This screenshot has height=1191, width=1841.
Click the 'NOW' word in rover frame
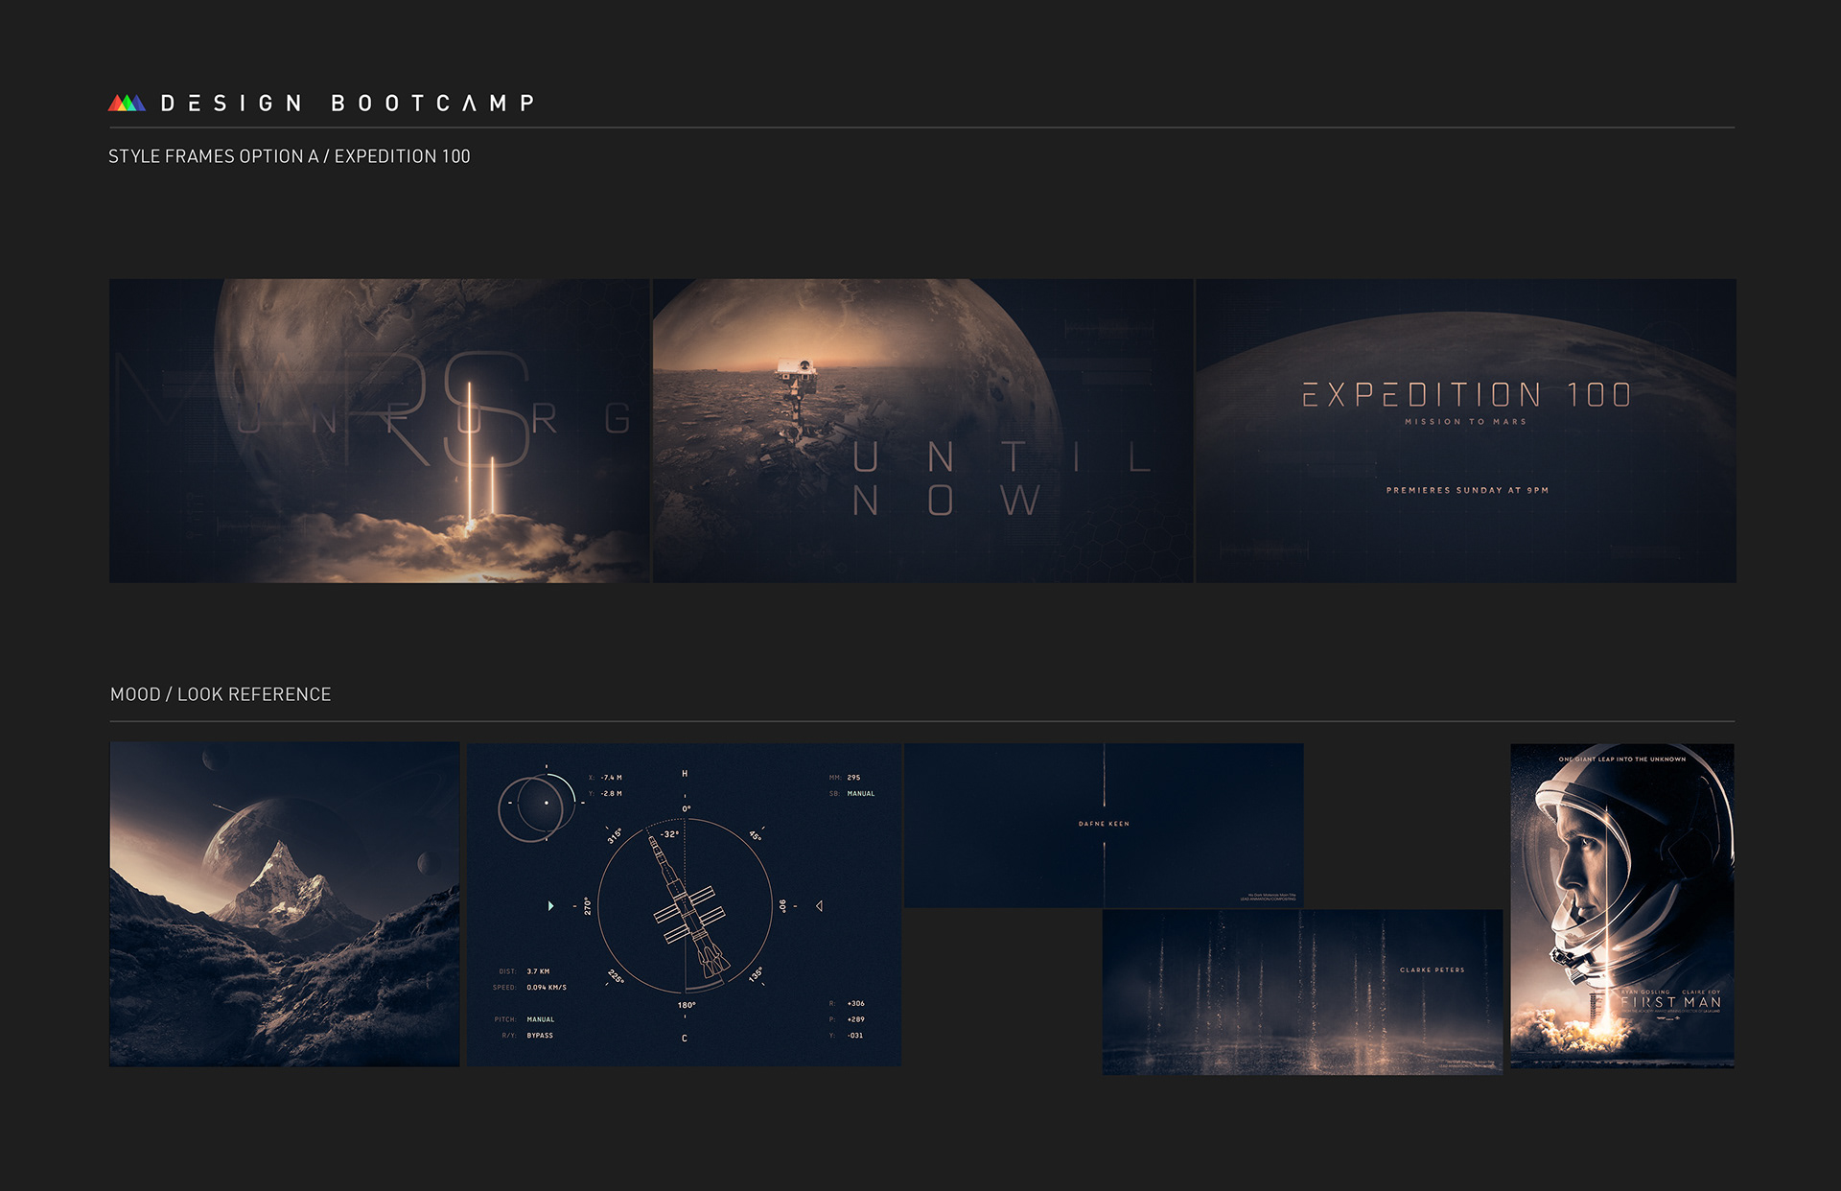(x=946, y=500)
